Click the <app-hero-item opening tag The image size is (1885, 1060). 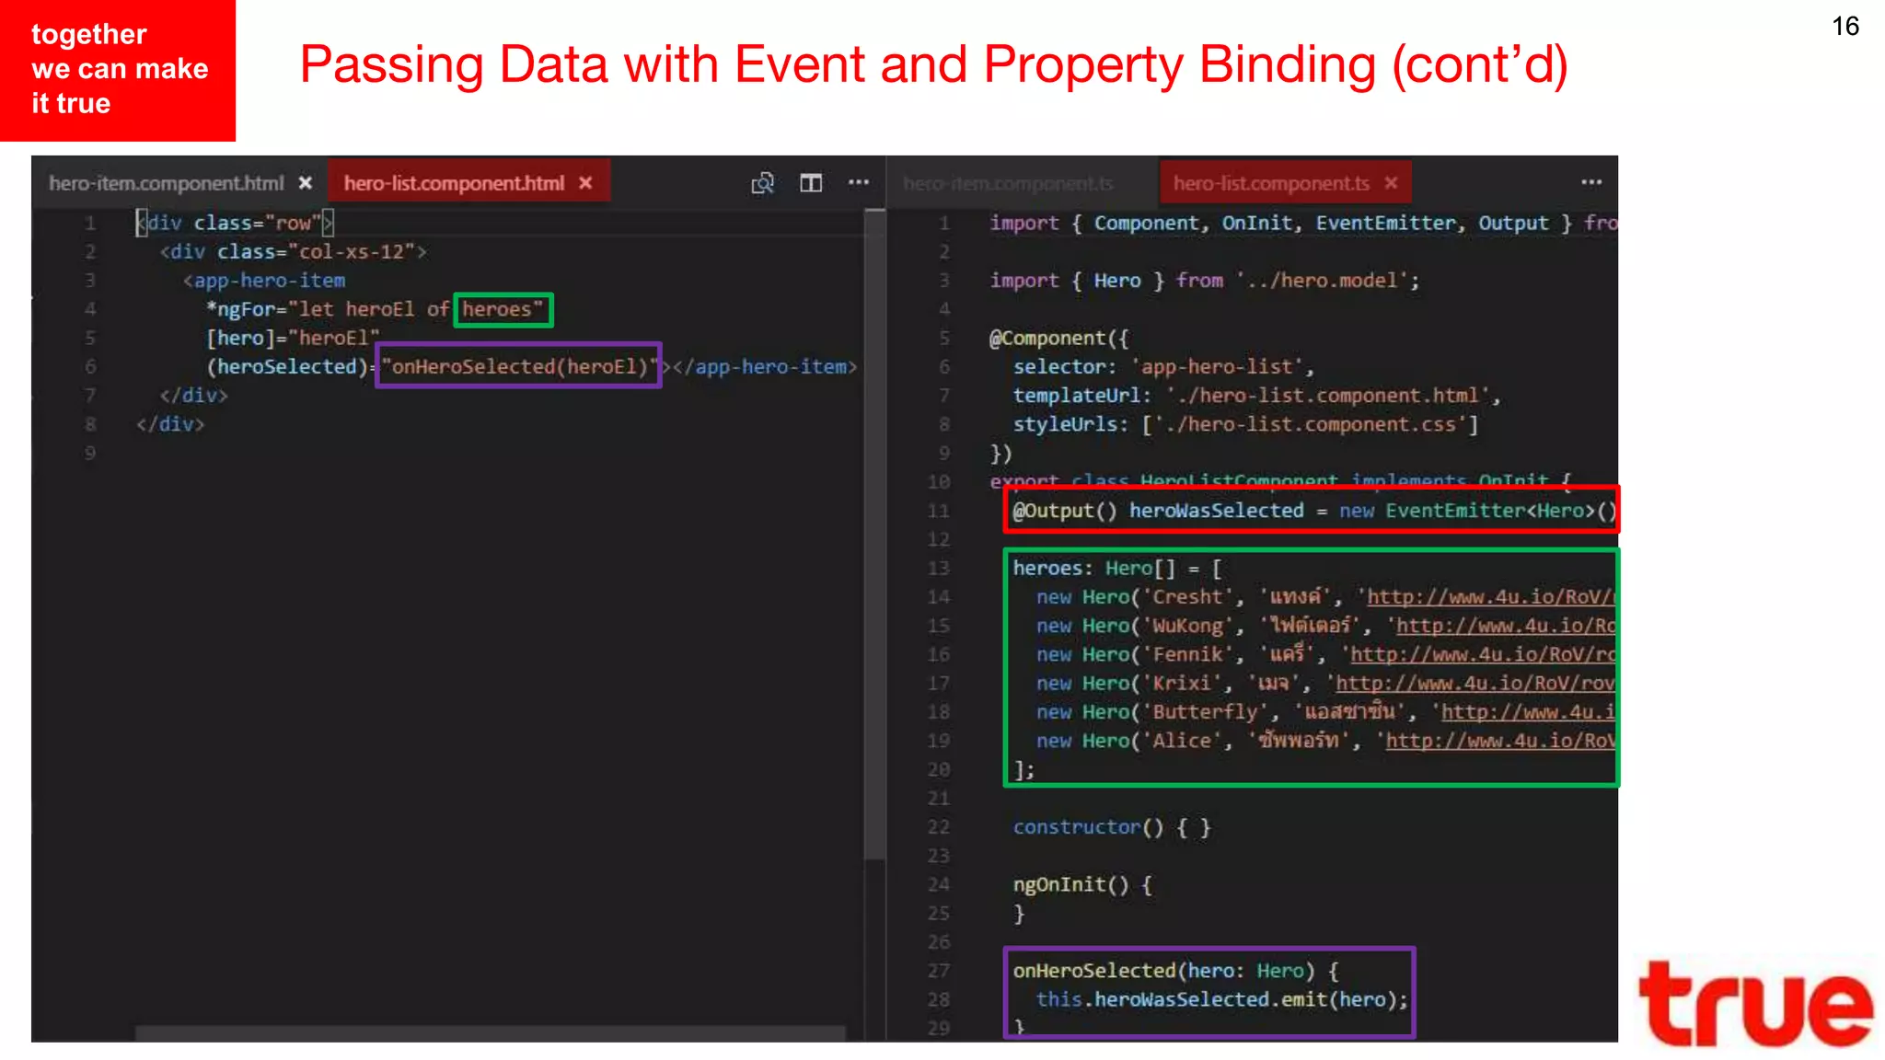click(264, 281)
